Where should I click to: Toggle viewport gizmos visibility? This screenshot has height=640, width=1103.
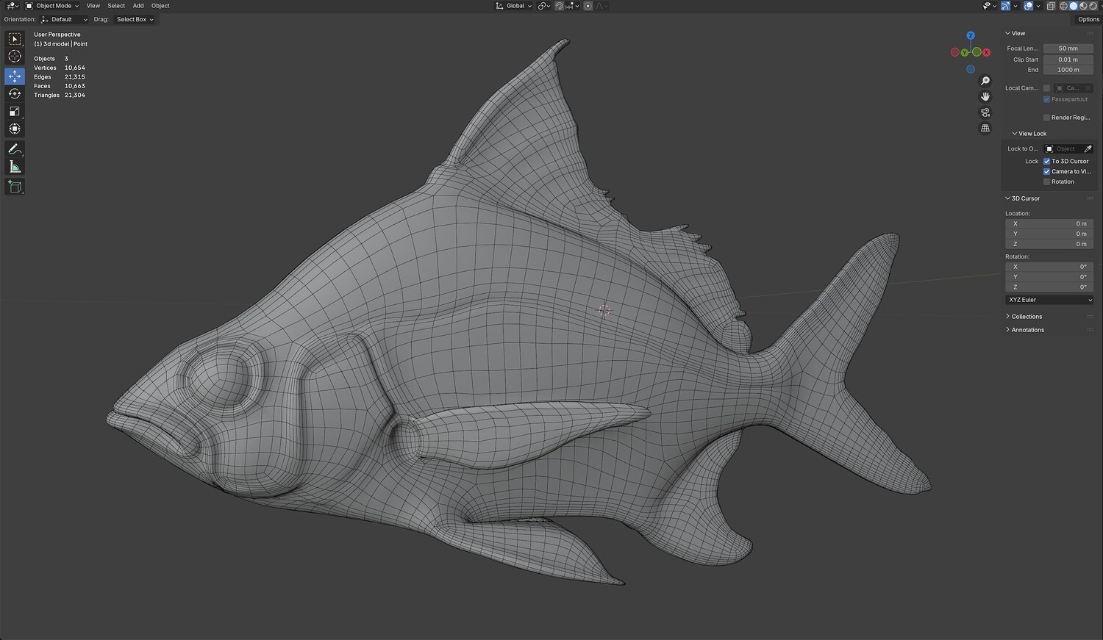point(1005,6)
